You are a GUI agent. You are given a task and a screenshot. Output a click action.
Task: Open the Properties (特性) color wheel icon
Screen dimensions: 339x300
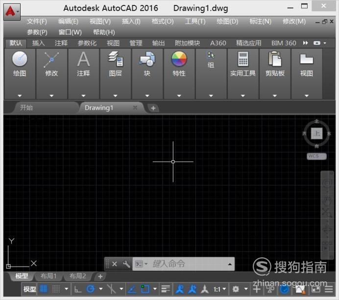[179, 59]
